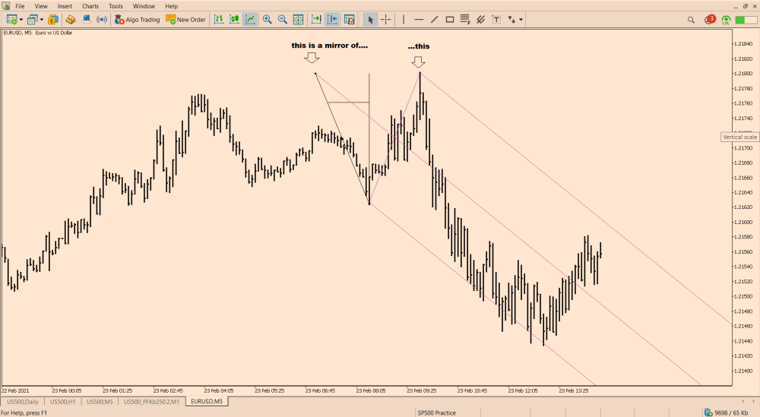
Task: Expand the Profiles dropdown arrow
Action: pos(42,20)
